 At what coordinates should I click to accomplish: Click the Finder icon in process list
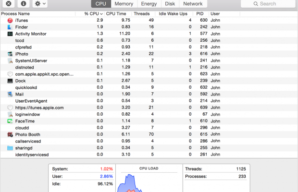coord(10,27)
